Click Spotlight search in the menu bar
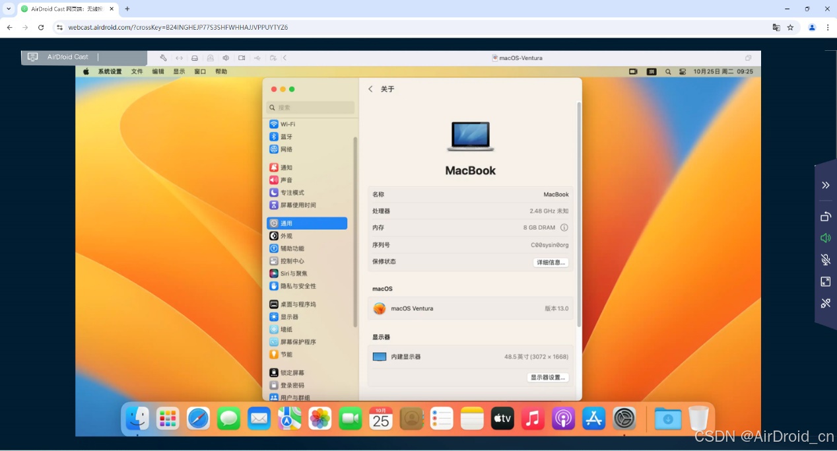 click(668, 71)
